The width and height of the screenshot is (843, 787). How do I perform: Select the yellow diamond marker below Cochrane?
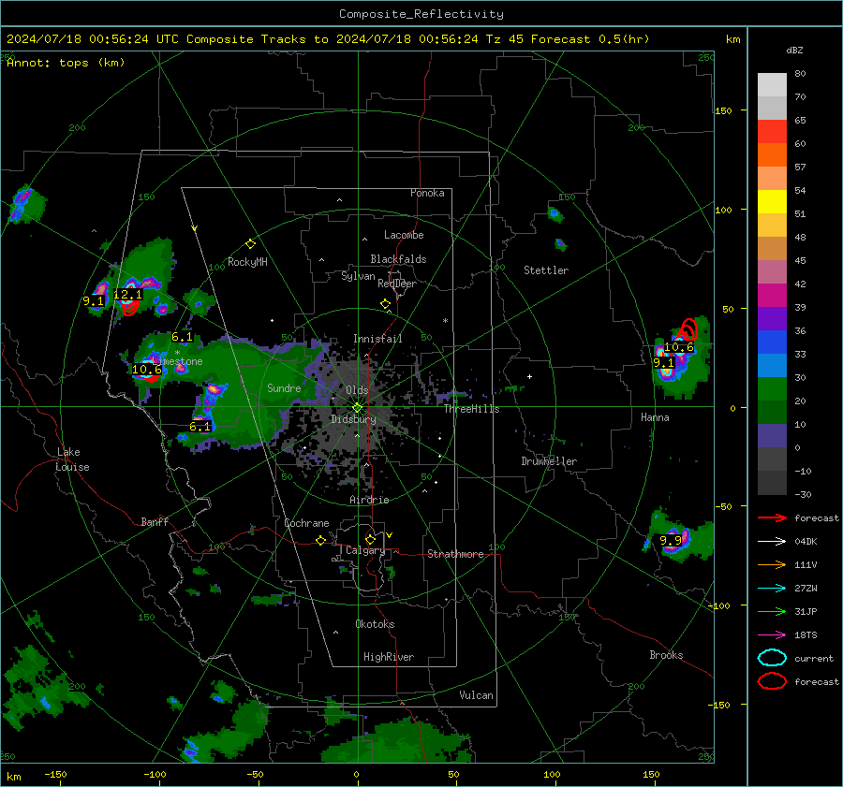click(x=320, y=540)
